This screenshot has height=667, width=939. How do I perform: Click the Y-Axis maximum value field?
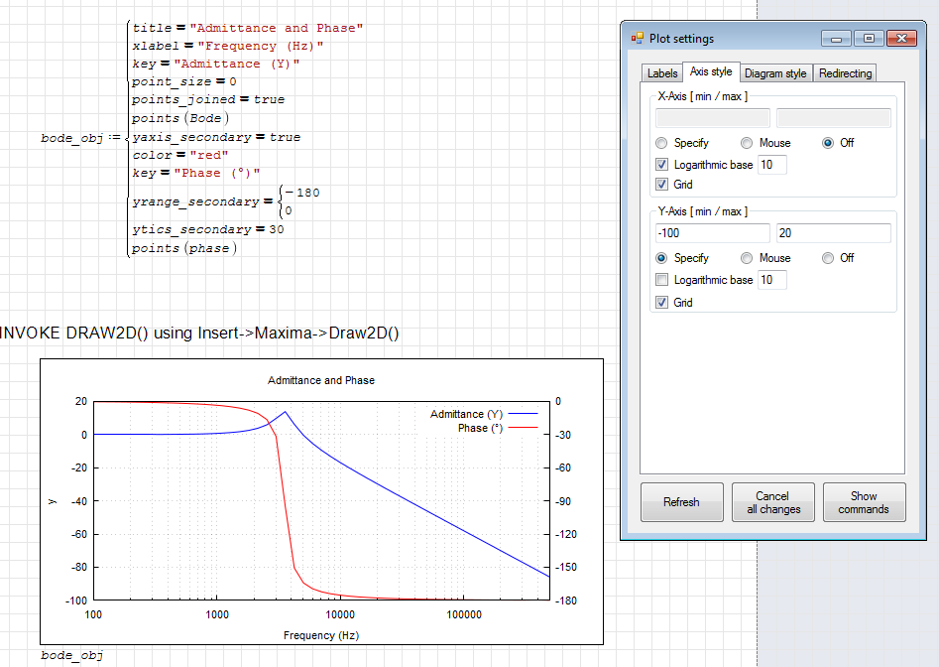(834, 231)
